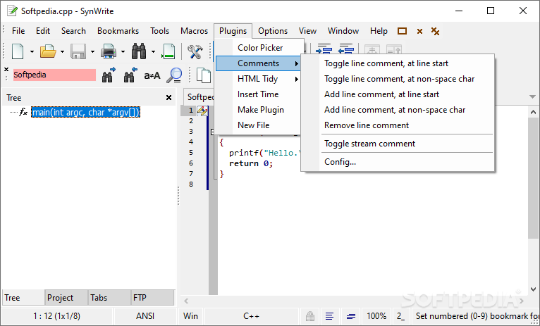Expand the HTML Tidy submenu

(259, 79)
